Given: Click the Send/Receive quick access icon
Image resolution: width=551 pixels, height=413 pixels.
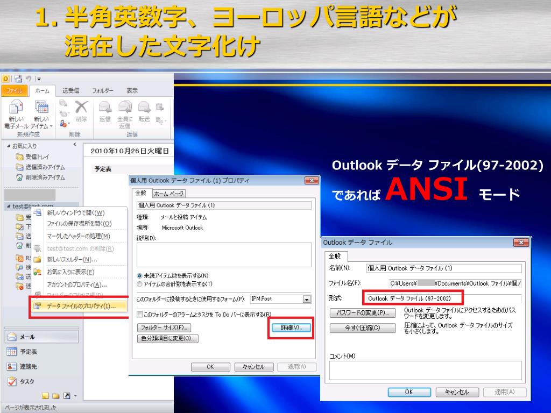Looking at the screenshot, I should [x=18, y=79].
